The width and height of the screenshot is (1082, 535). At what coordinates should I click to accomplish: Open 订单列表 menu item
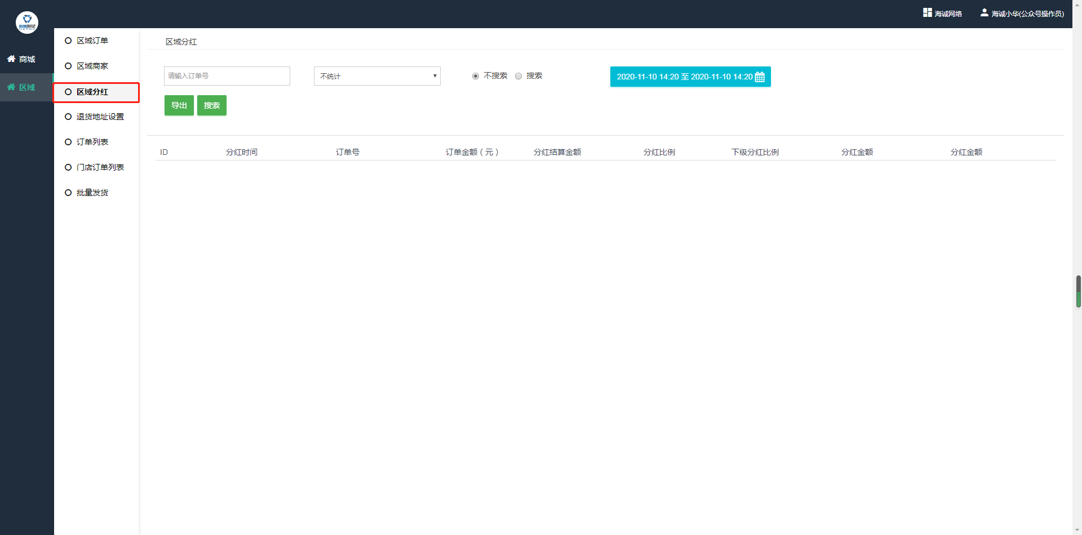click(x=96, y=142)
